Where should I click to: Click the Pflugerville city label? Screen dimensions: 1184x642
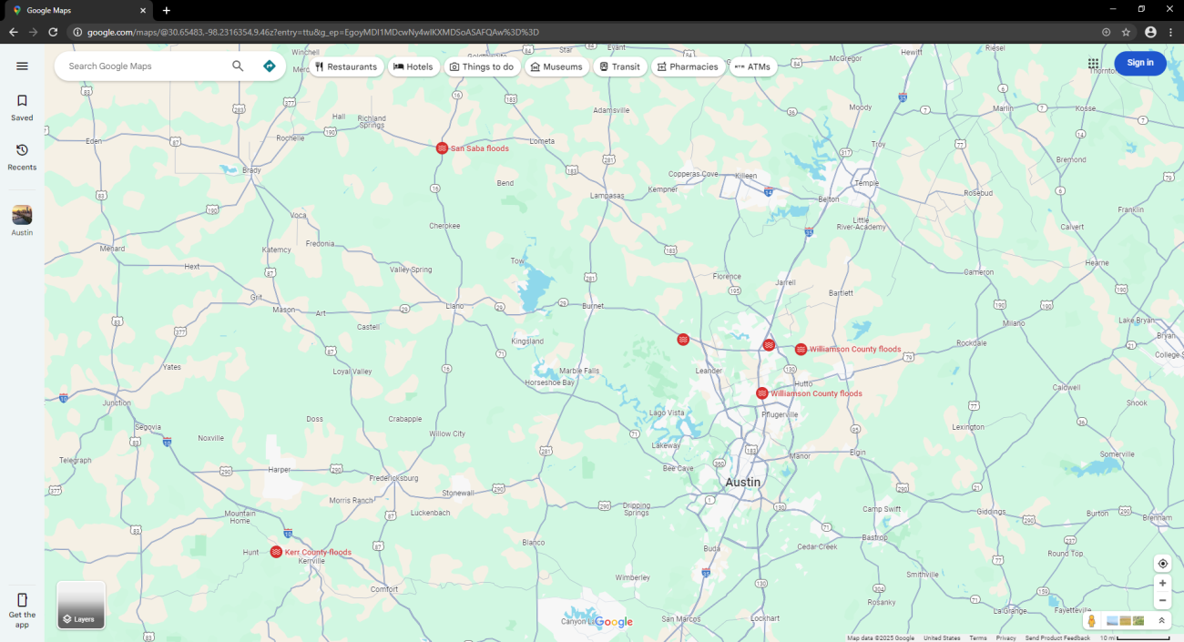[x=780, y=414]
